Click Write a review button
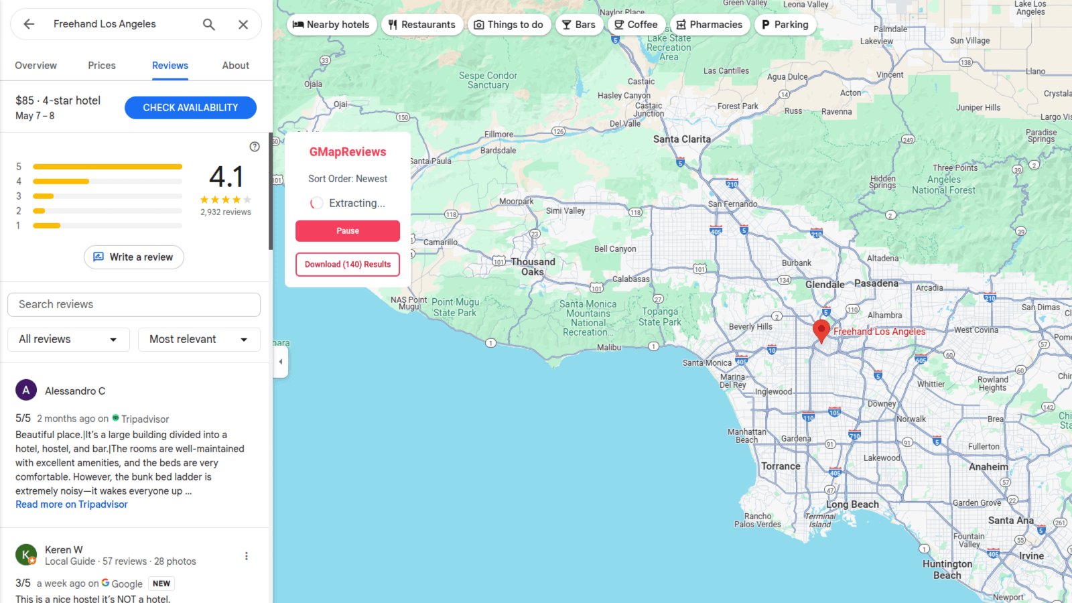Screen dimensions: 1072x603 [x=134, y=257]
